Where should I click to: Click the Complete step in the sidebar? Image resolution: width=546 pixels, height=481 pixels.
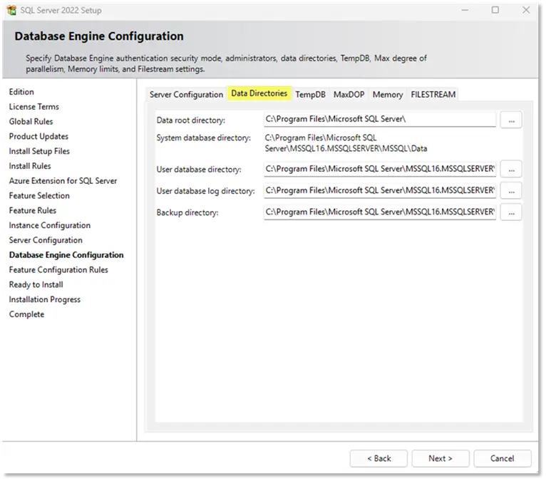27,315
